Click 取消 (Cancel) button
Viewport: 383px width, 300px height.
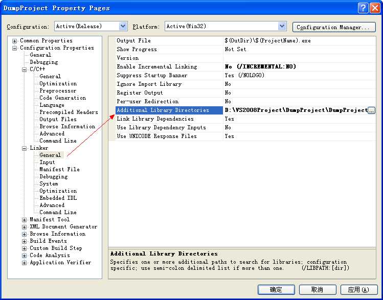point(318,290)
